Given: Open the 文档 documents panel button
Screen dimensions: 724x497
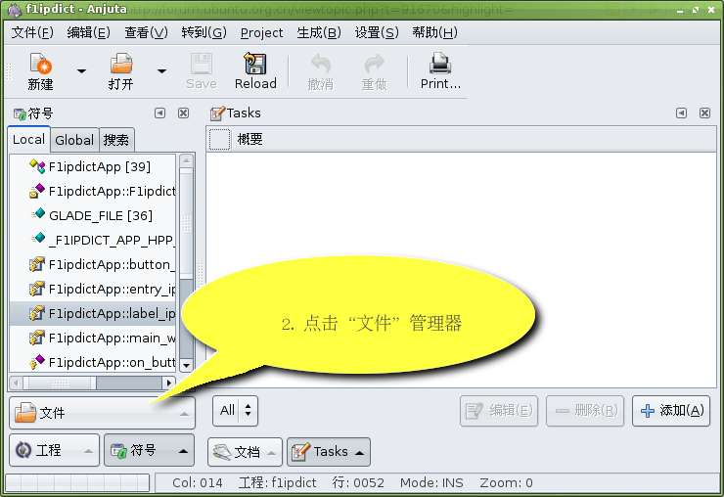Looking at the screenshot, I should pos(246,452).
